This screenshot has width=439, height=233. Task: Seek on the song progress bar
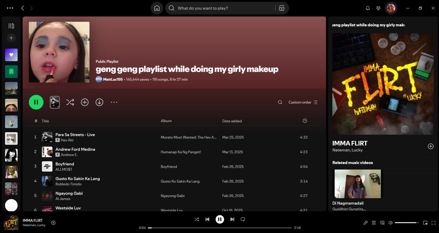coord(220,228)
